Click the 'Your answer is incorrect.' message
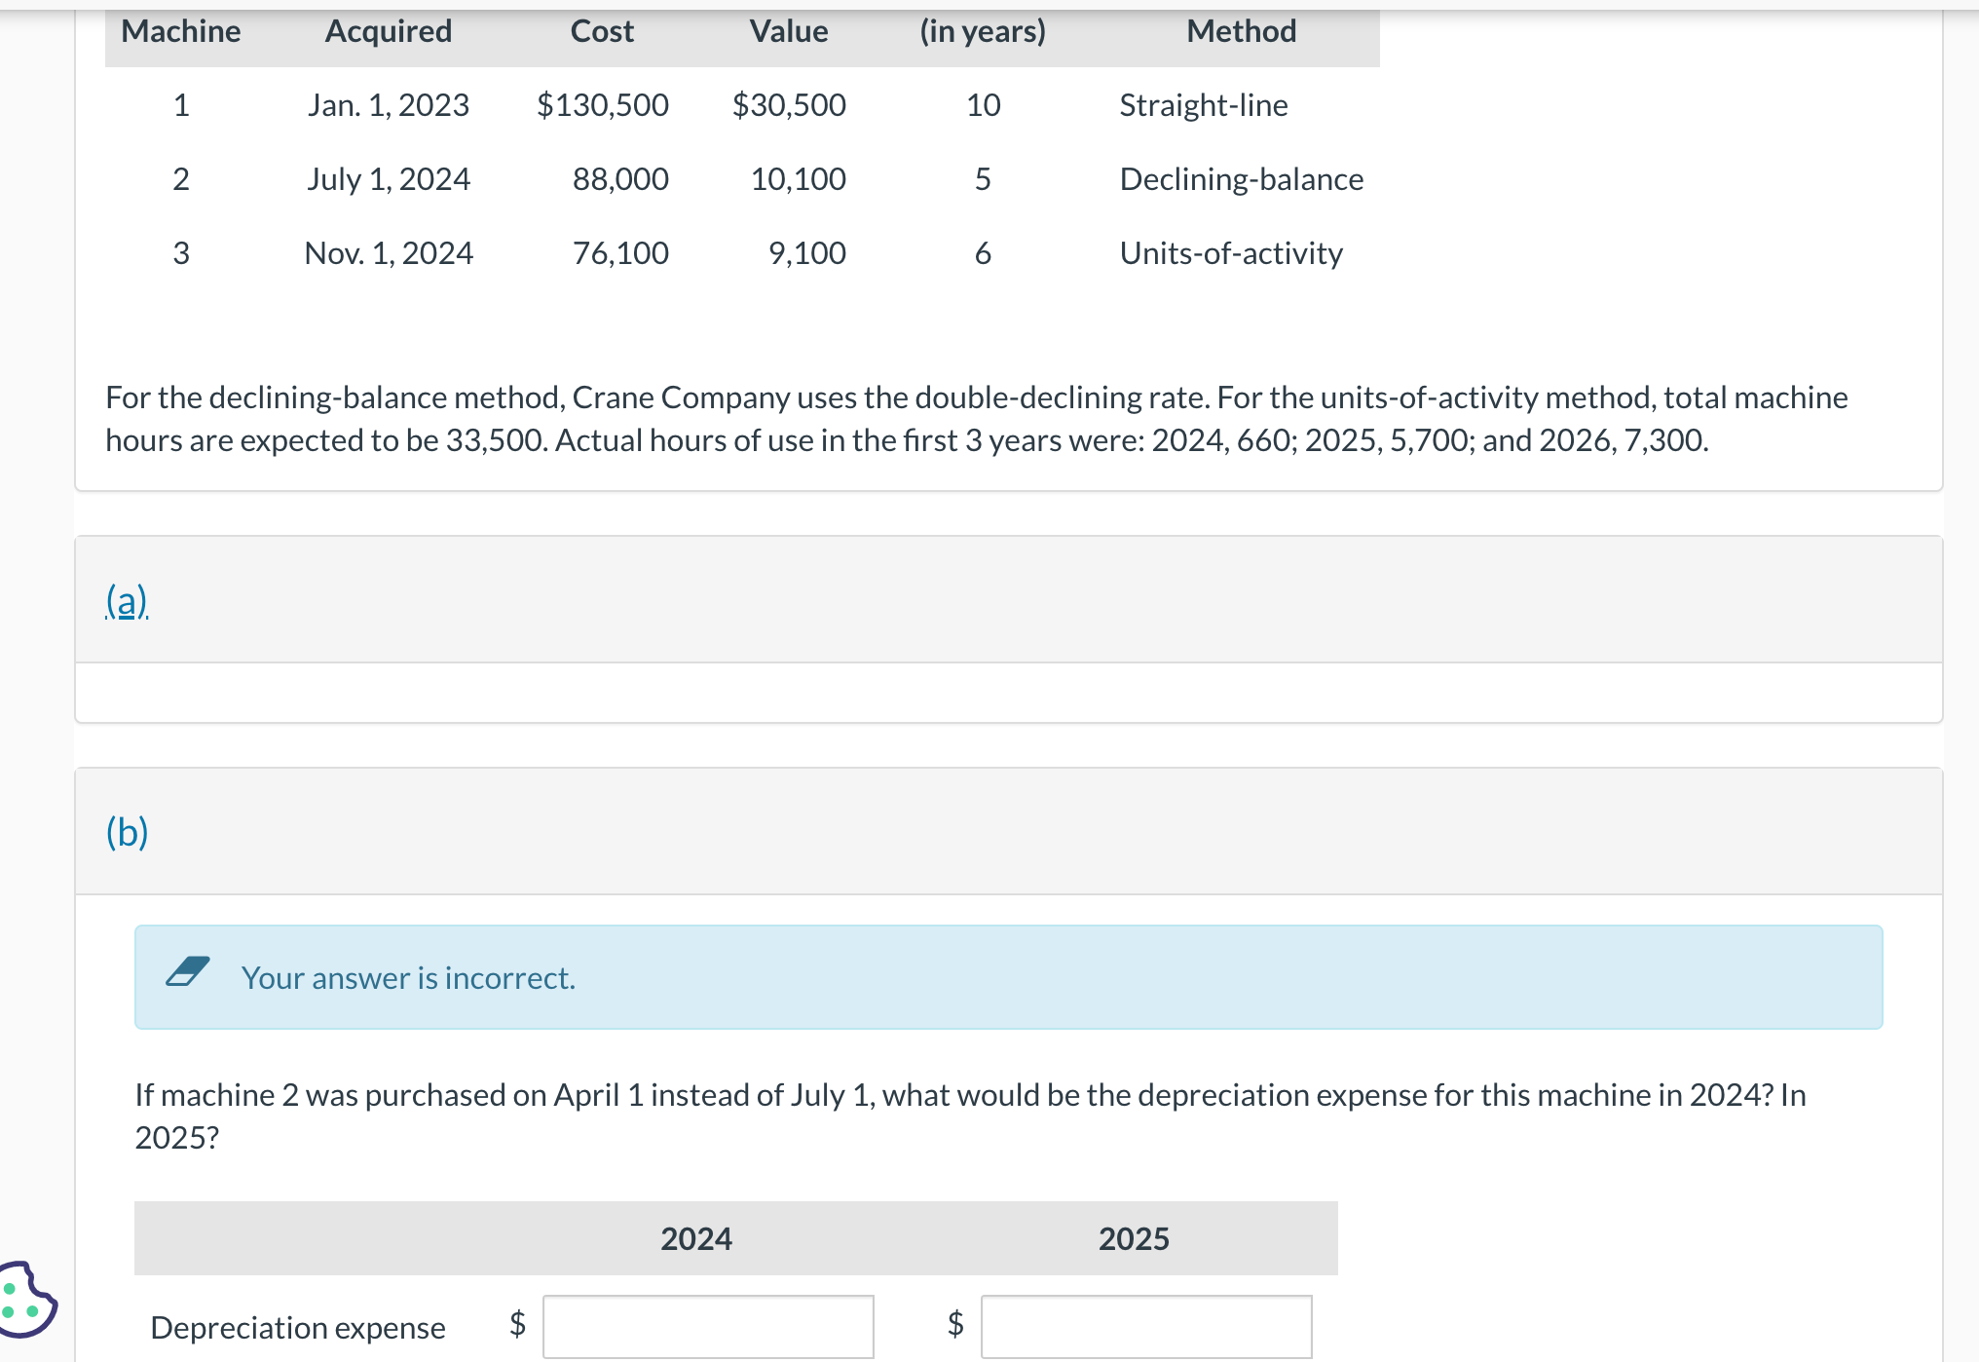Screen dimensions: 1979x1362 tap(408, 977)
